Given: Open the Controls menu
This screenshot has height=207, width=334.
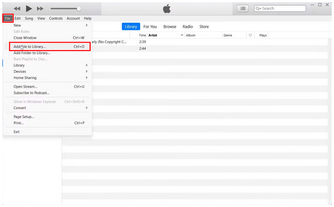Looking at the screenshot, I should pos(56,18).
